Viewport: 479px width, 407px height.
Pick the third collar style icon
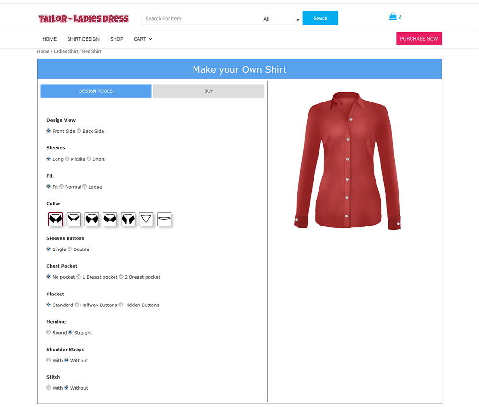tap(91, 219)
